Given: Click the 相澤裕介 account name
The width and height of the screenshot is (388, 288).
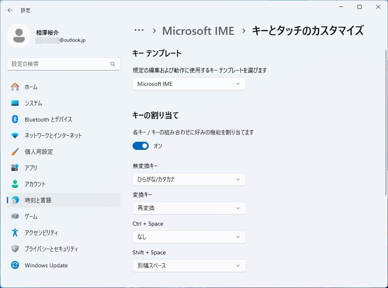Looking at the screenshot, I should click(47, 32).
